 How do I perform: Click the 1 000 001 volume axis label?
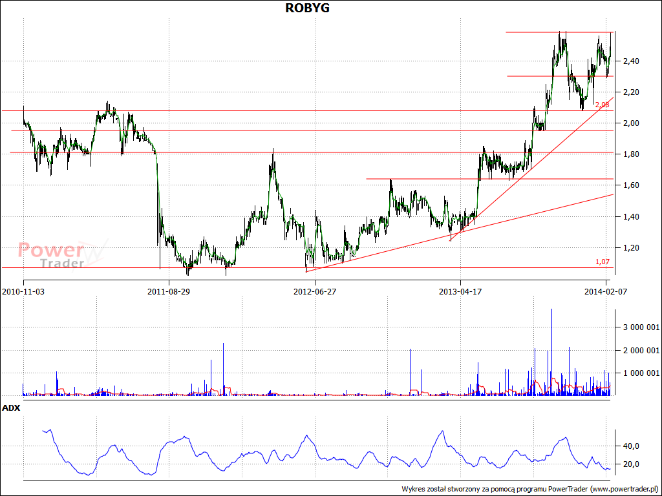tap(641, 373)
